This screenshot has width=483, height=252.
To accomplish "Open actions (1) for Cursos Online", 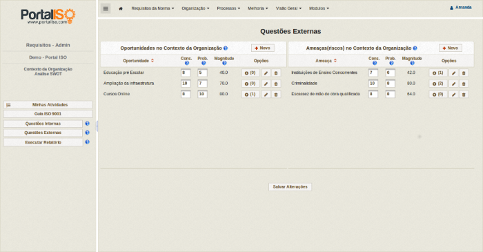I will tap(250, 95).
